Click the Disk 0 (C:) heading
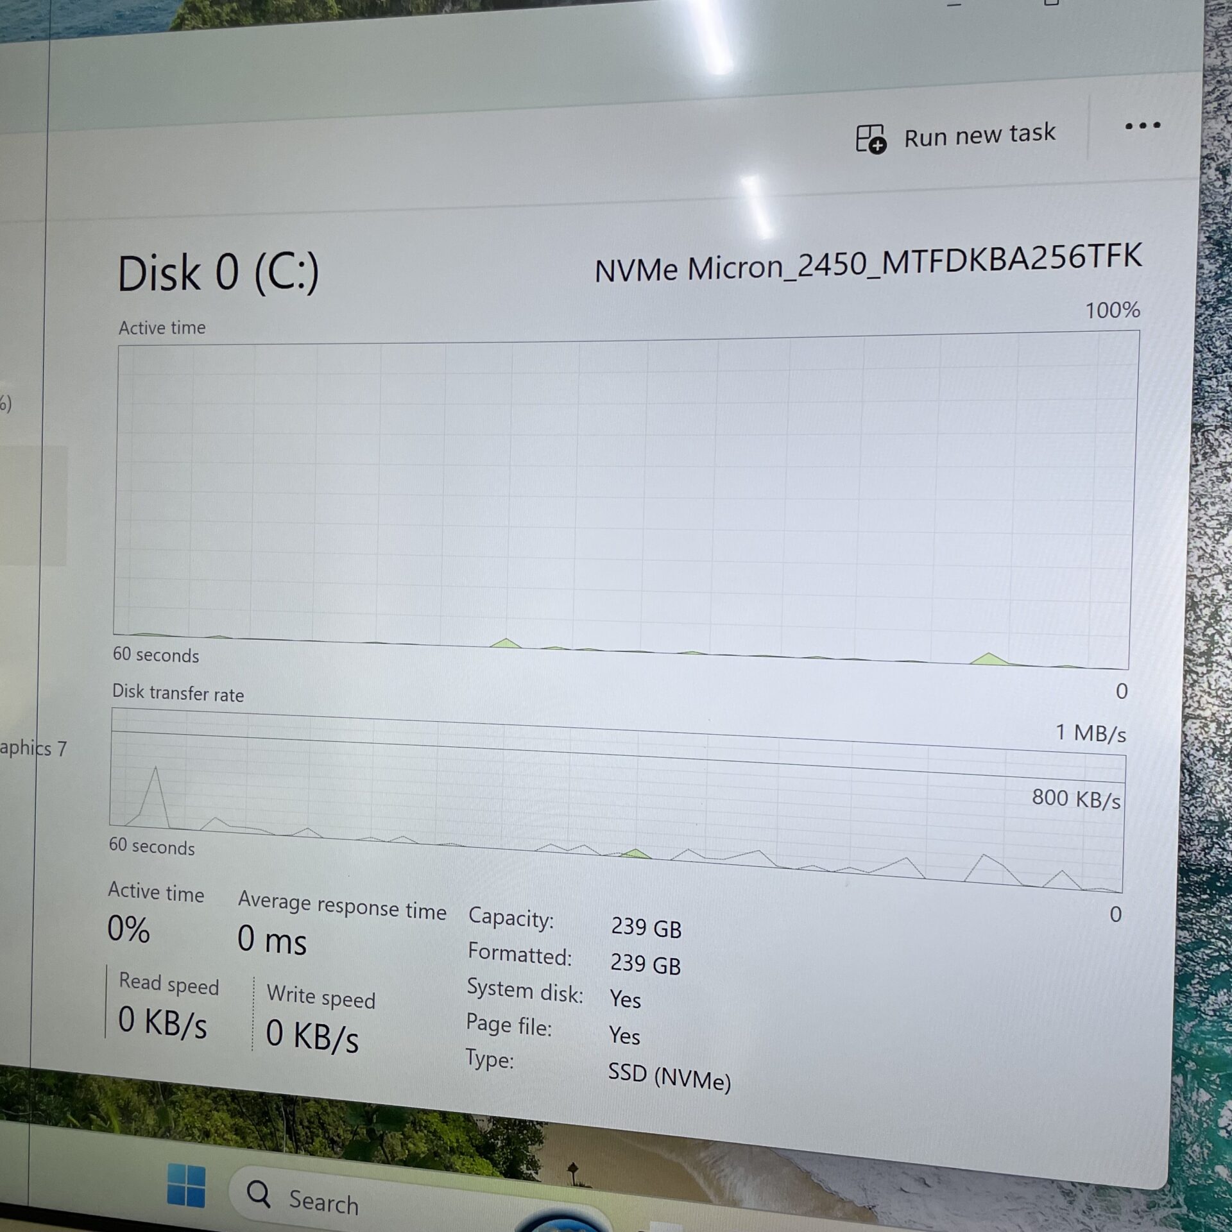 click(218, 273)
